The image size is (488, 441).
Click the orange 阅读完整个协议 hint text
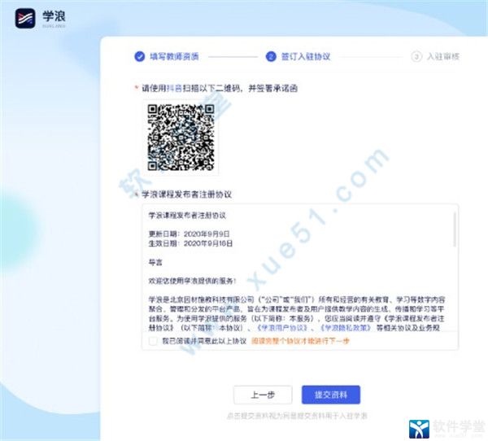pyautogui.click(x=300, y=341)
